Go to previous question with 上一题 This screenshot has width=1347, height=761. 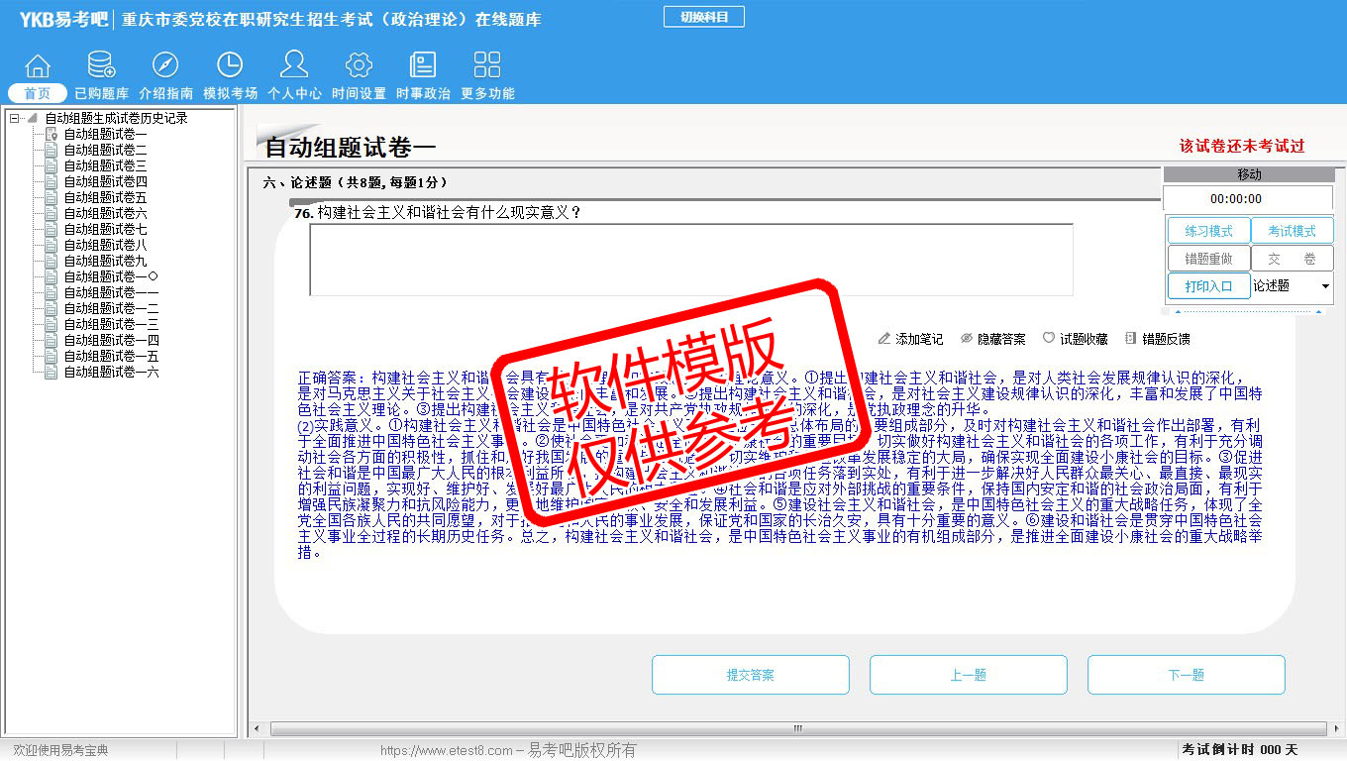click(x=969, y=675)
